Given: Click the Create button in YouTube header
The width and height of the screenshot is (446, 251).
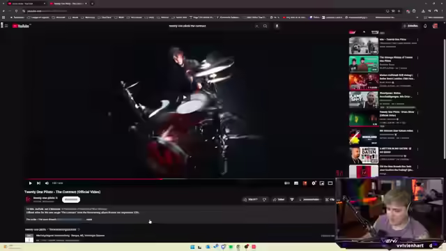Looking at the screenshot, I should click(410, 26).
